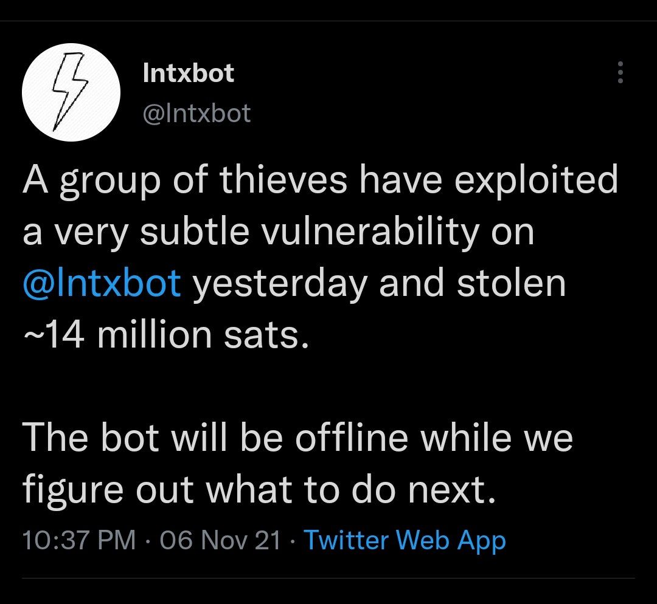
Task: Click the word 'offline' in second paragraph
Action: point(352,438)
